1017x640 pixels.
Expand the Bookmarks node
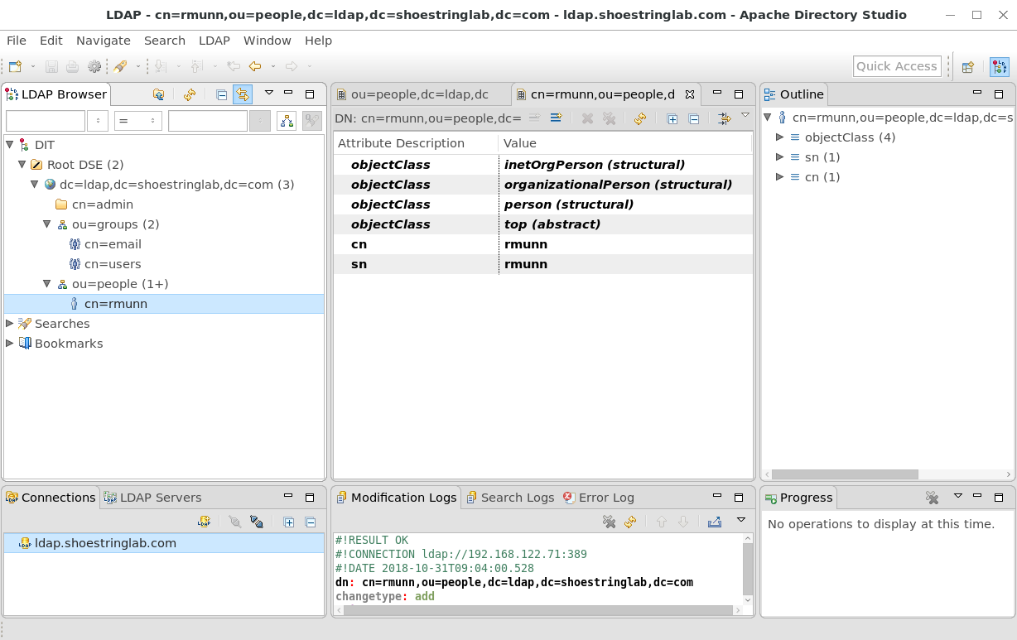(10, 344)
